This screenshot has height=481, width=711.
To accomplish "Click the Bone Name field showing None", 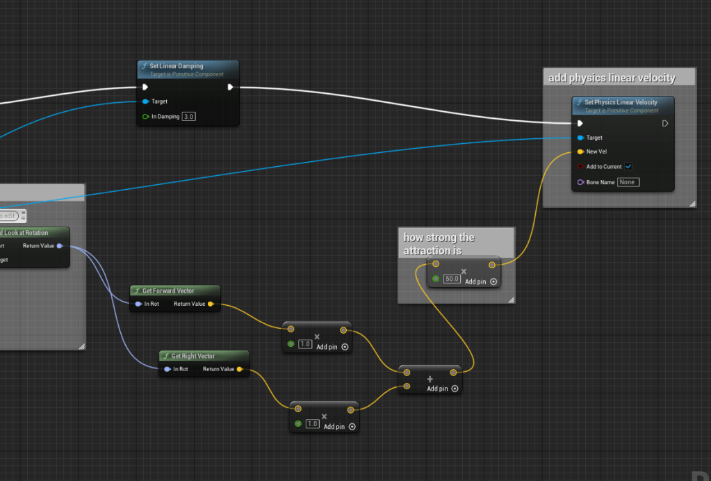I will pyautogui.click(x=628, y=182).
